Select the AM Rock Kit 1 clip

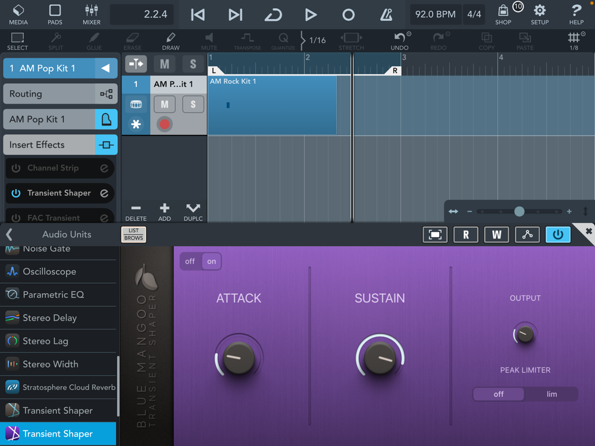click(x=272, y=105)
